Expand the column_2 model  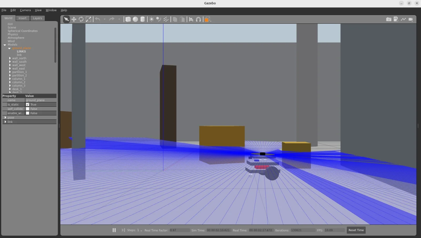[10, 82]
